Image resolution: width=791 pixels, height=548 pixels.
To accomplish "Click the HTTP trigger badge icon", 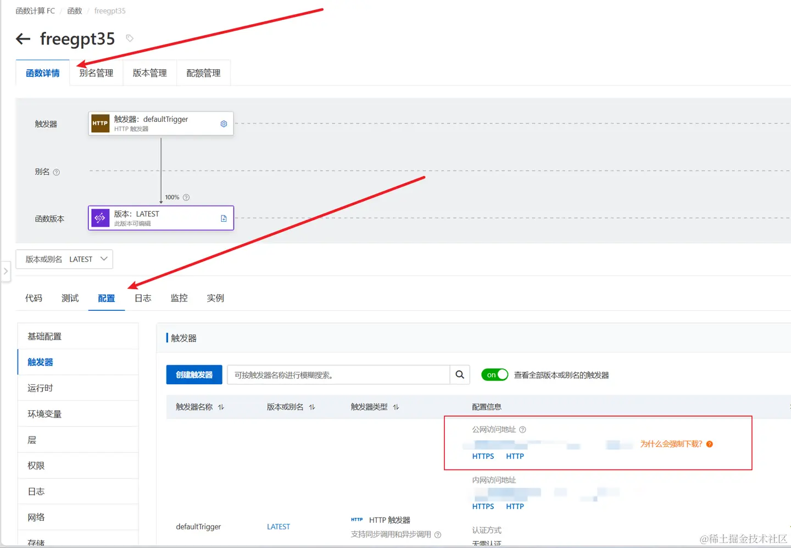I will tap(100, 124).
